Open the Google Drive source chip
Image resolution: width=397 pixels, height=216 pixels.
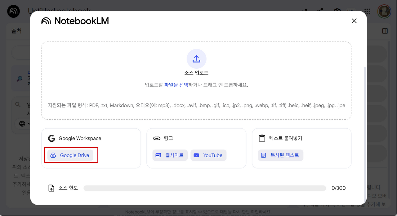pos(70,155)
